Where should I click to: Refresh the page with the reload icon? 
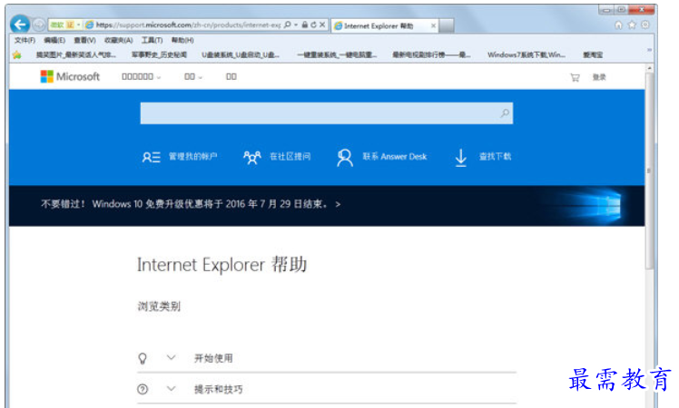point(313,25)
